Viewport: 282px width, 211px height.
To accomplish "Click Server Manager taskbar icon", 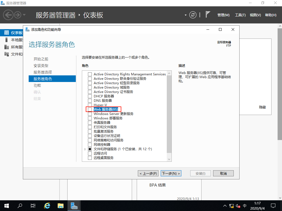I will coord(74,205).
